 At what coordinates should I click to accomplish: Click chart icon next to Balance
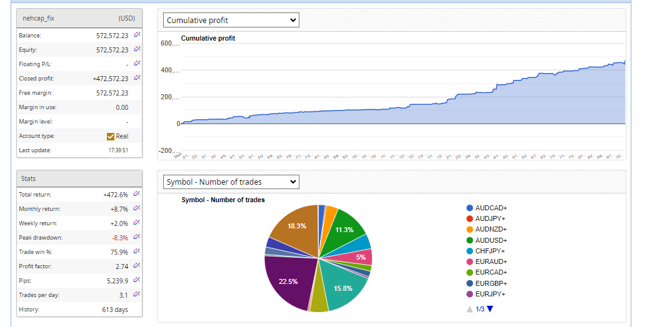(x=137, y=35)
